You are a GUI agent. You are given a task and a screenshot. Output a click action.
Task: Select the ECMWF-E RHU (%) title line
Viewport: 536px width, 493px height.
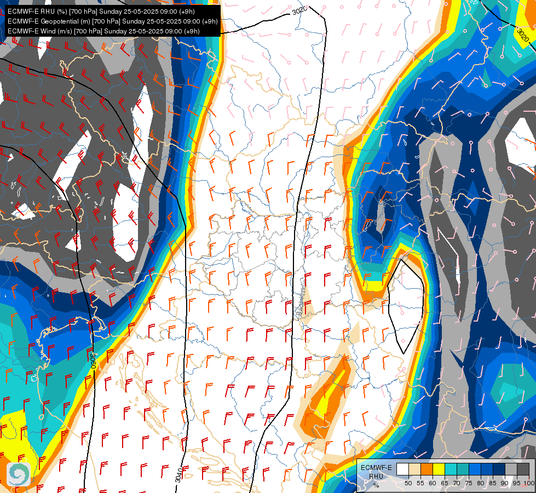[101, 12]
